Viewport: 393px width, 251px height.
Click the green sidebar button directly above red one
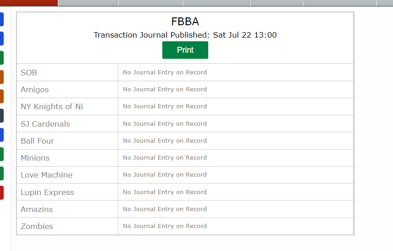pyautogui.click(x=2, y=173)
